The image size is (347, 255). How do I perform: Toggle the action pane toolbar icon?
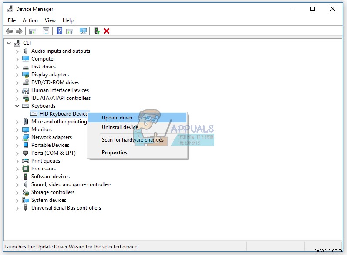[x=70, y=31]
